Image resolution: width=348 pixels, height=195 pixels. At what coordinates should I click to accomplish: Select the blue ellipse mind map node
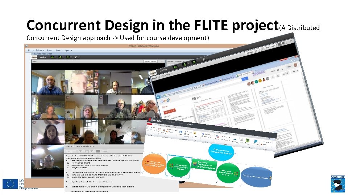pyautogui.click(x=256, y=177)
